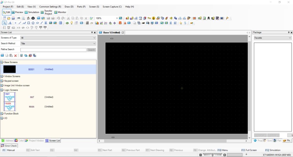293x157 pixels.
Task: Click the speaker sound settings icon
Action: [x=171, y=18]
